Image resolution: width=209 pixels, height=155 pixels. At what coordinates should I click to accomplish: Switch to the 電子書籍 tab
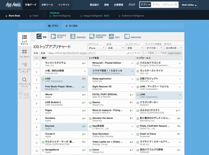[x=72, y=26]
